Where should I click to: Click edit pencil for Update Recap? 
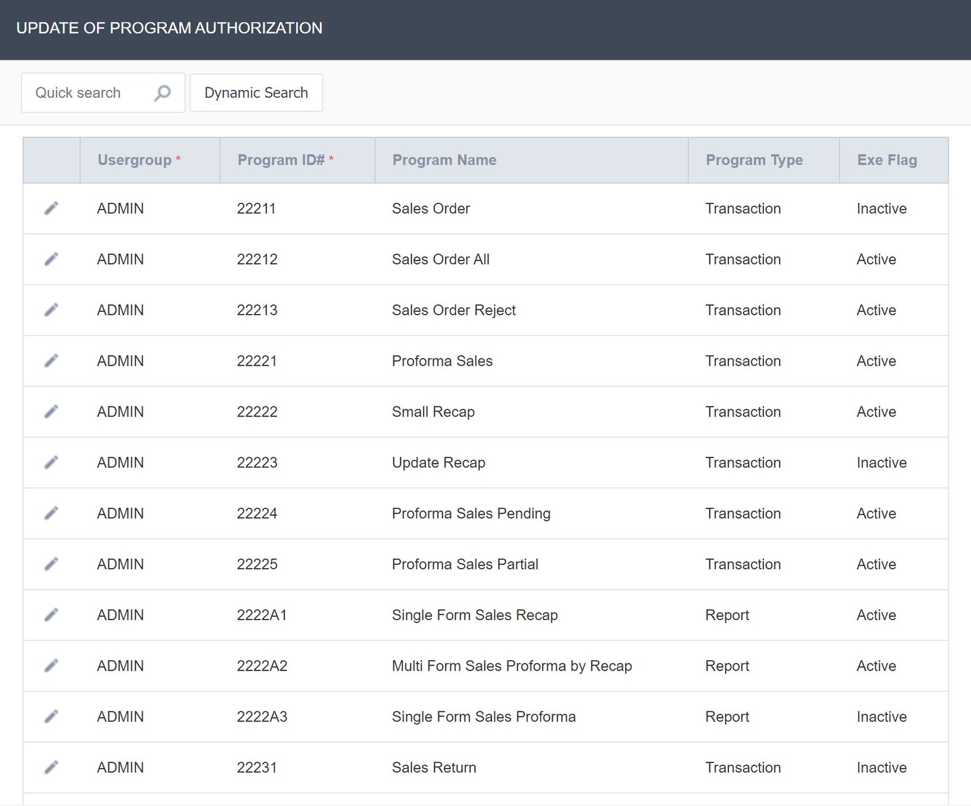point(52,462)
